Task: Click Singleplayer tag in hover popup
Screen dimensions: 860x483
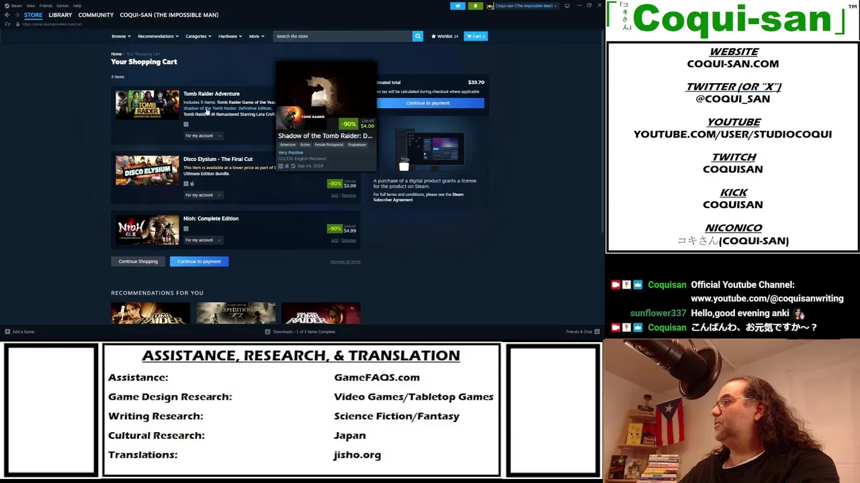Action: 357,145
